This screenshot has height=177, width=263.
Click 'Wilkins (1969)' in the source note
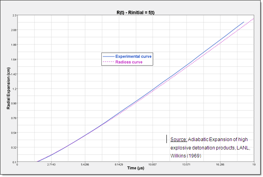(185, 156)
